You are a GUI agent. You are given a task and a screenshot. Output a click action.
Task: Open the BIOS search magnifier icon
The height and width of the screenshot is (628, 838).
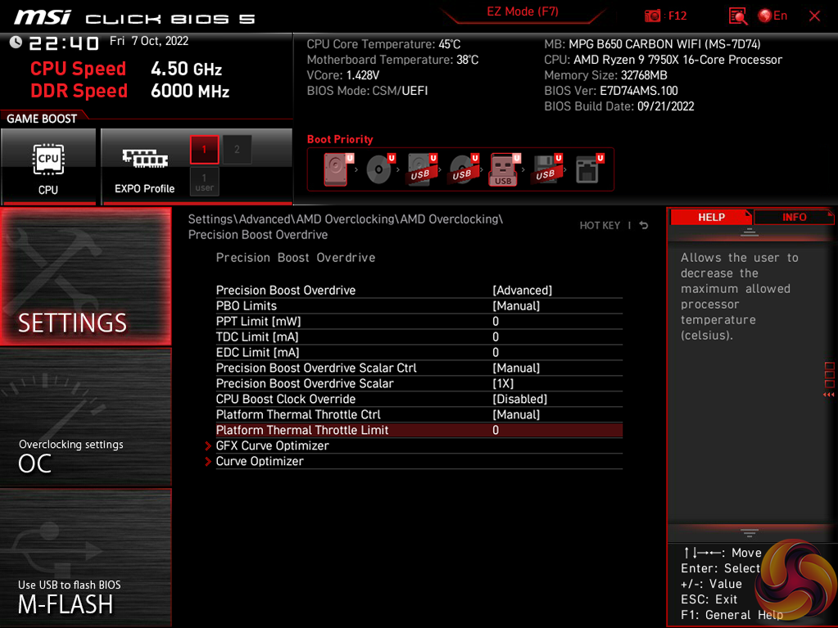[x=738, y=16]
